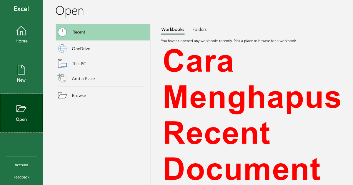Viewport: 353px width, 185px height.
Task: Select the This PC computer icon
Action: [62, 63]
